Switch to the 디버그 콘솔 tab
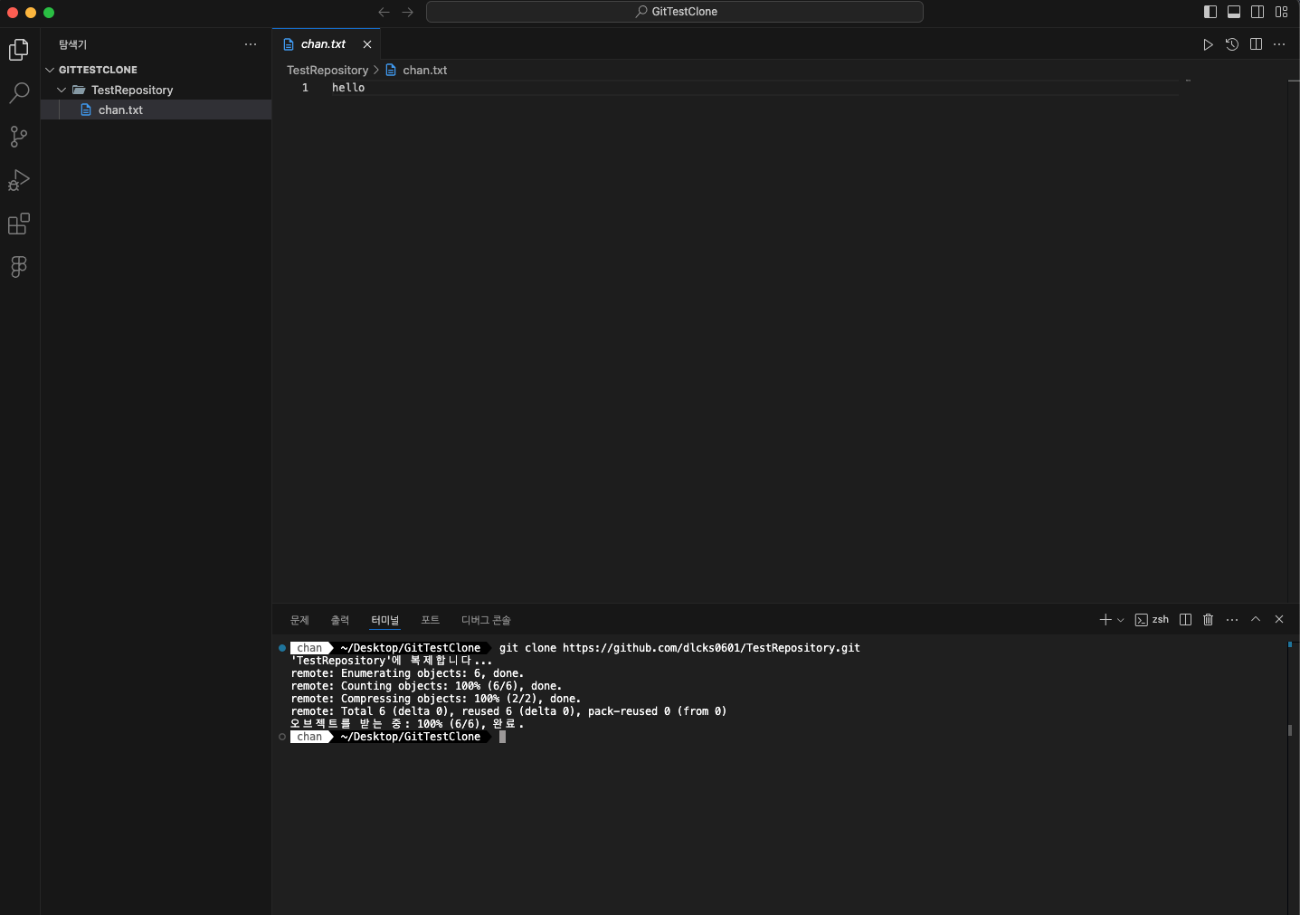 click(486, 620)
